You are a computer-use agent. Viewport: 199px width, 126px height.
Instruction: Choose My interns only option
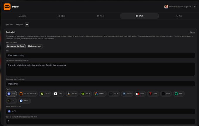tap(35, 46)
